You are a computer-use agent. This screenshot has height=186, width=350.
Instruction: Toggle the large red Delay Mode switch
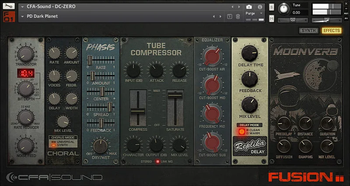click(x=241, y=131)
